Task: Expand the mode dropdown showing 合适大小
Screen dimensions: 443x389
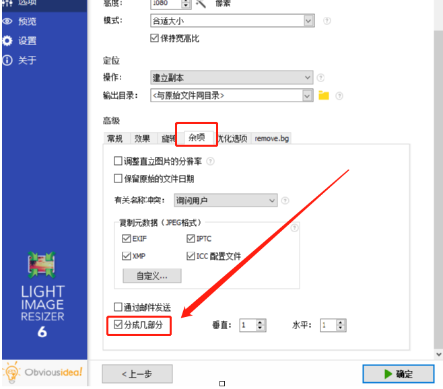Action: [x=232, y=21]
